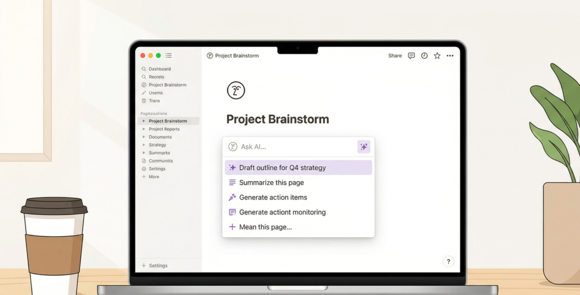Expand the Strategy section arrow
This screenshot has width=580, height=295.
(x=144, y=145)
